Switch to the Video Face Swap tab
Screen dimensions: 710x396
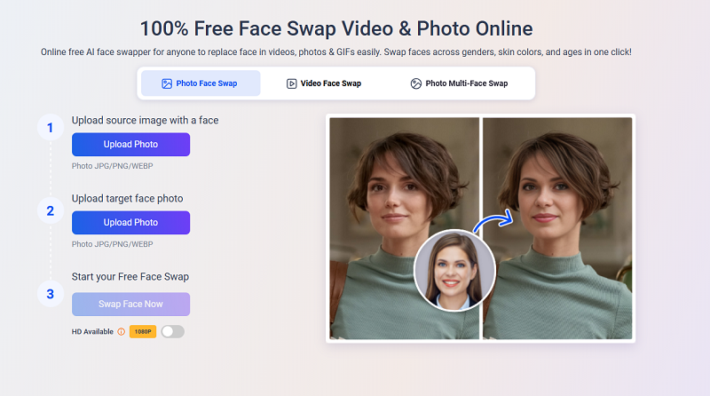point(330,83)
